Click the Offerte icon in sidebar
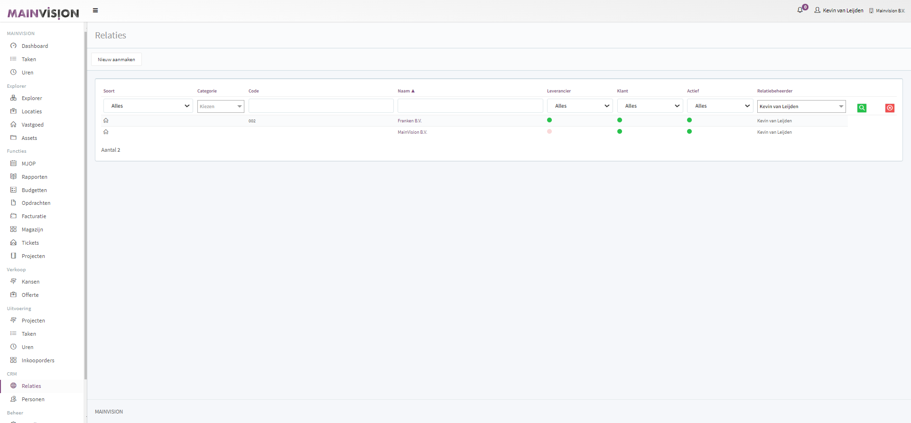 pyautogui.click(x=13, y=294)
